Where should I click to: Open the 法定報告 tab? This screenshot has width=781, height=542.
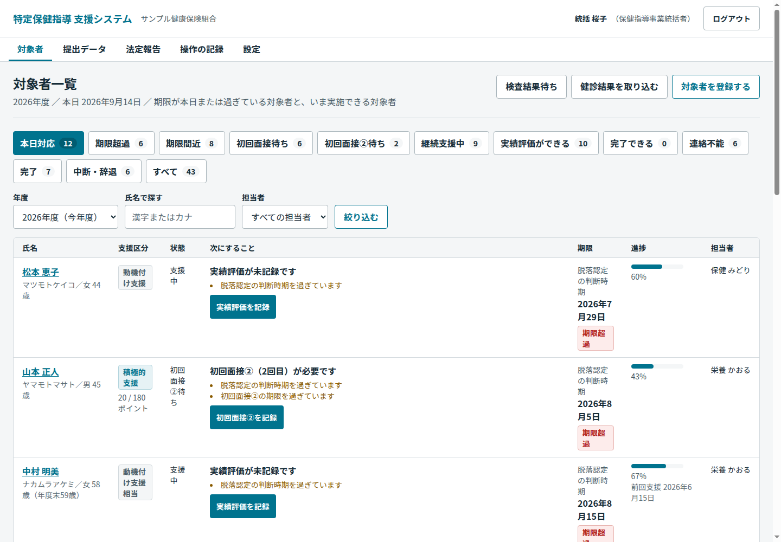tap(143, 49)
